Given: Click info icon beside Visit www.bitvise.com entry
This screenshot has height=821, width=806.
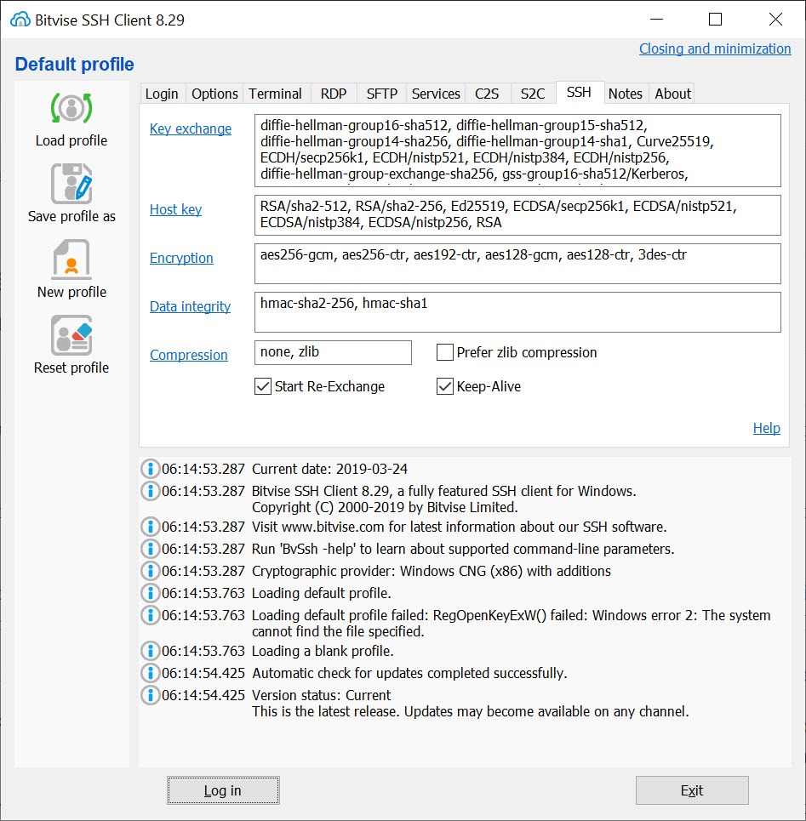Looking at the screenshot, I should [x=151, y=527].
